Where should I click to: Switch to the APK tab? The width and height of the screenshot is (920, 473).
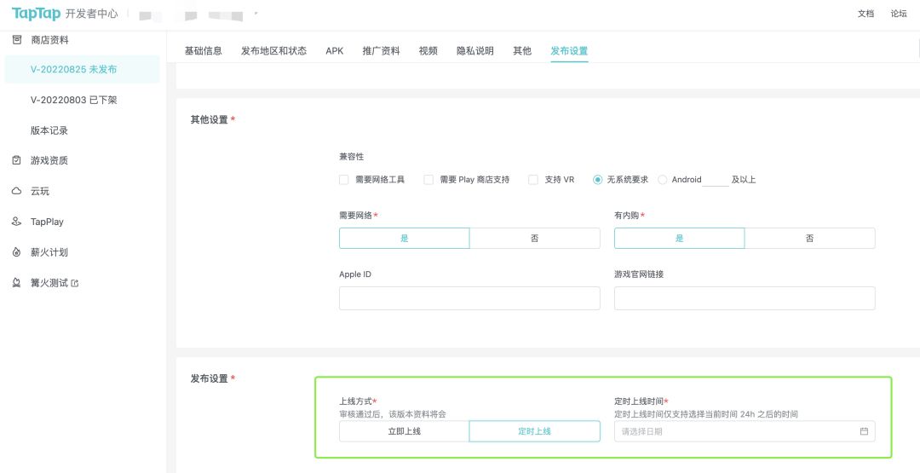(334, 51)
